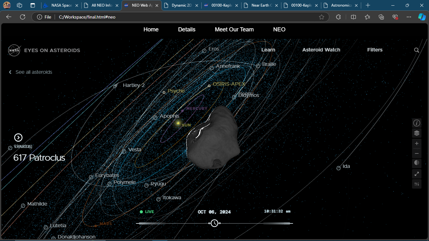Select the Ryugu asteroid marker
429x241 pixels.
[x=146, y=185]
